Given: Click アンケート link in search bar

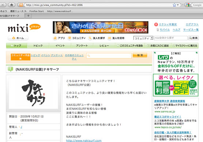Looking at the screenshot, I should point(57,55).
